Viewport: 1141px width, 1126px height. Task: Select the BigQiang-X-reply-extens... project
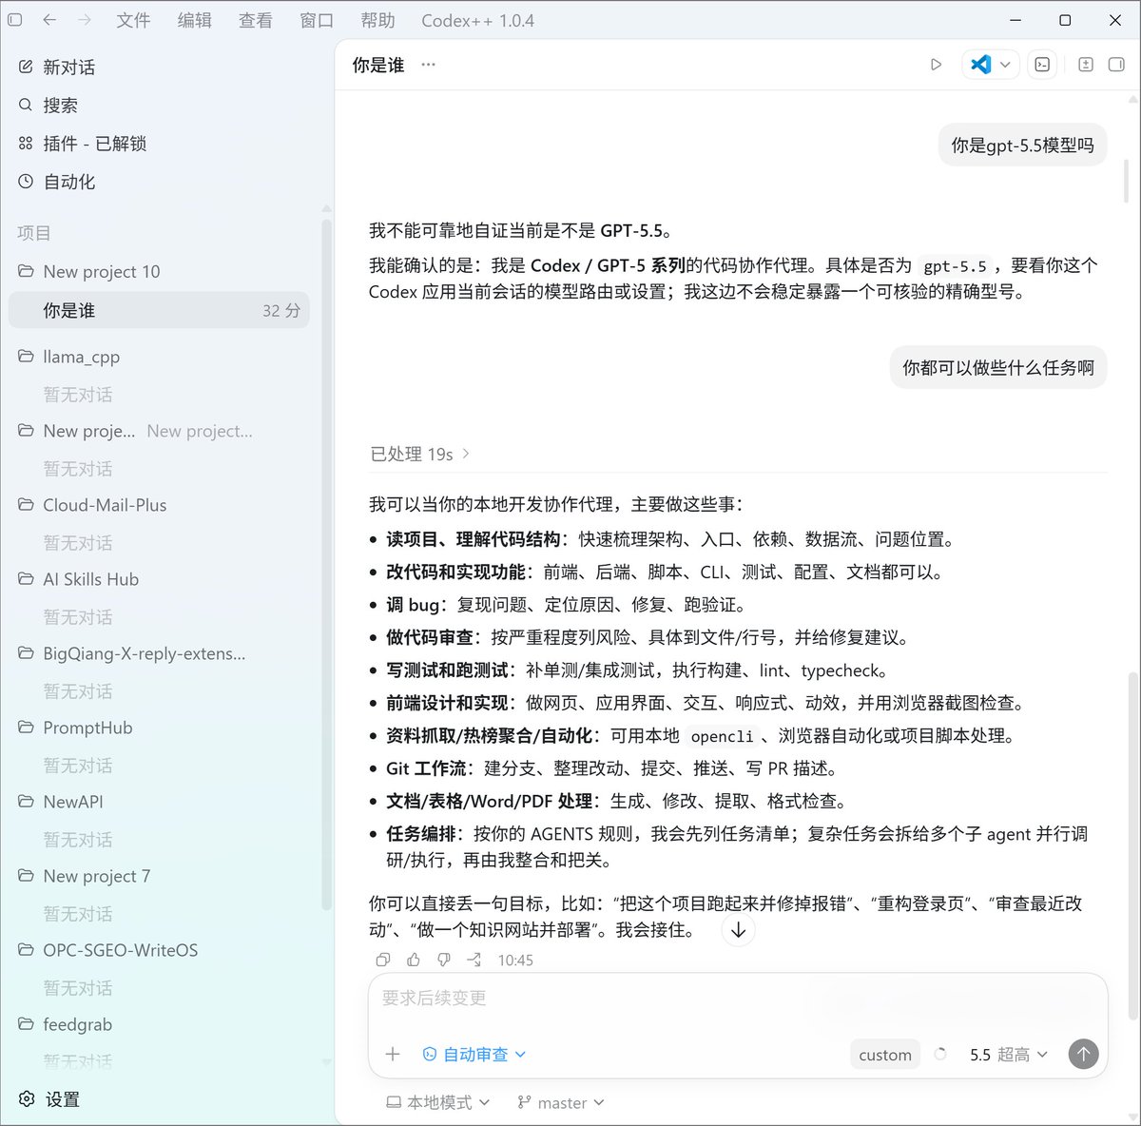pyautogui.click(x=160, y=653)
